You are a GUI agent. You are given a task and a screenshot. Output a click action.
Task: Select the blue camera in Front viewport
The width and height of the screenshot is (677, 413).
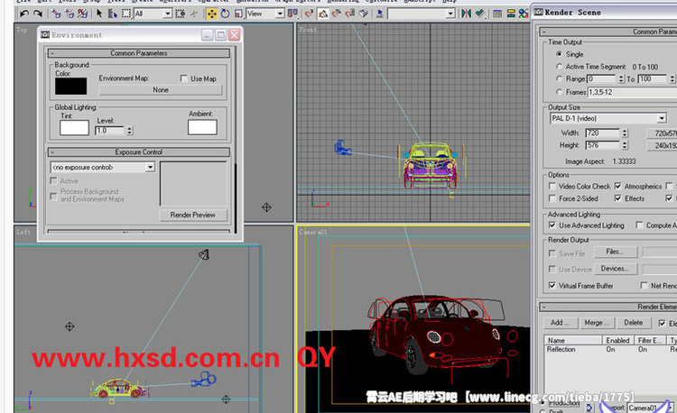(342, 148)
